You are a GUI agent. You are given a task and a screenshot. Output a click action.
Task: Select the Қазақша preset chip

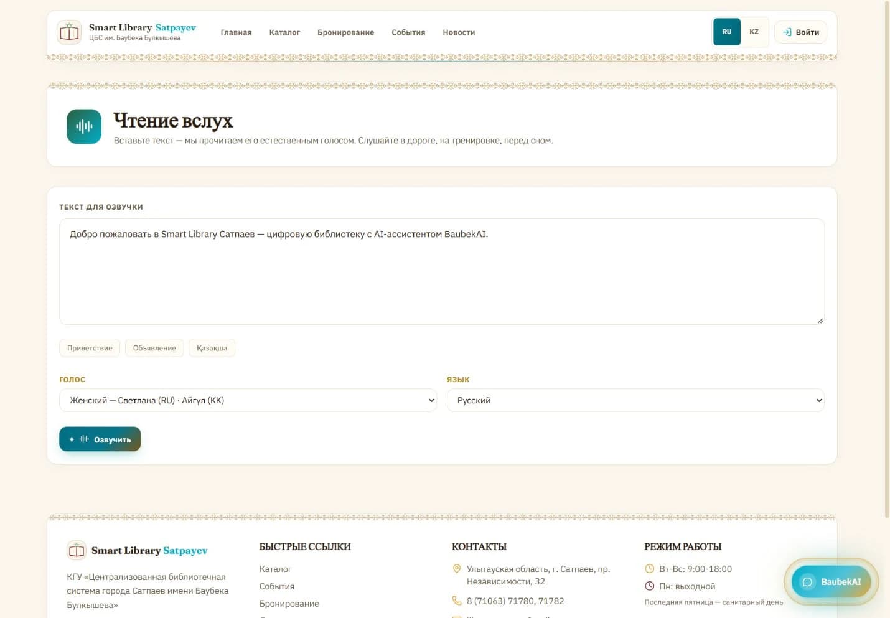point(212,348)
